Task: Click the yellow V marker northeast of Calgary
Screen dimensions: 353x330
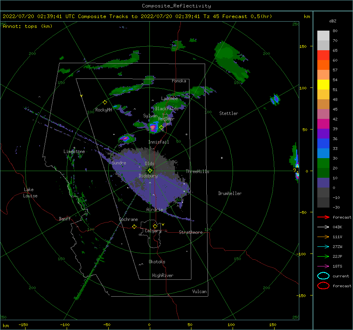Action: [163, 224]
